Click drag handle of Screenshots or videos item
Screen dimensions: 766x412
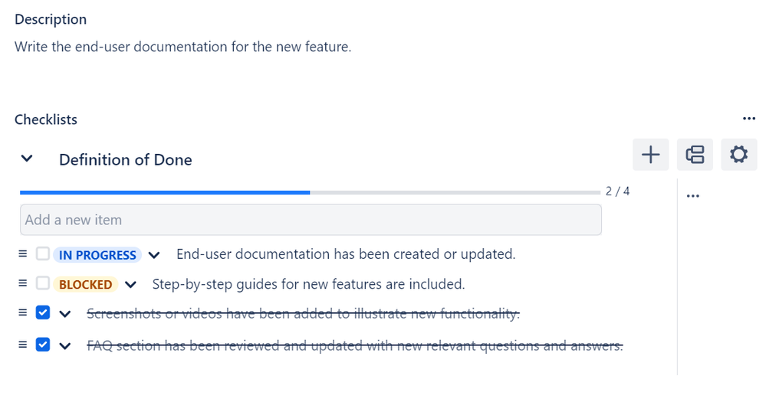(23, 312)
